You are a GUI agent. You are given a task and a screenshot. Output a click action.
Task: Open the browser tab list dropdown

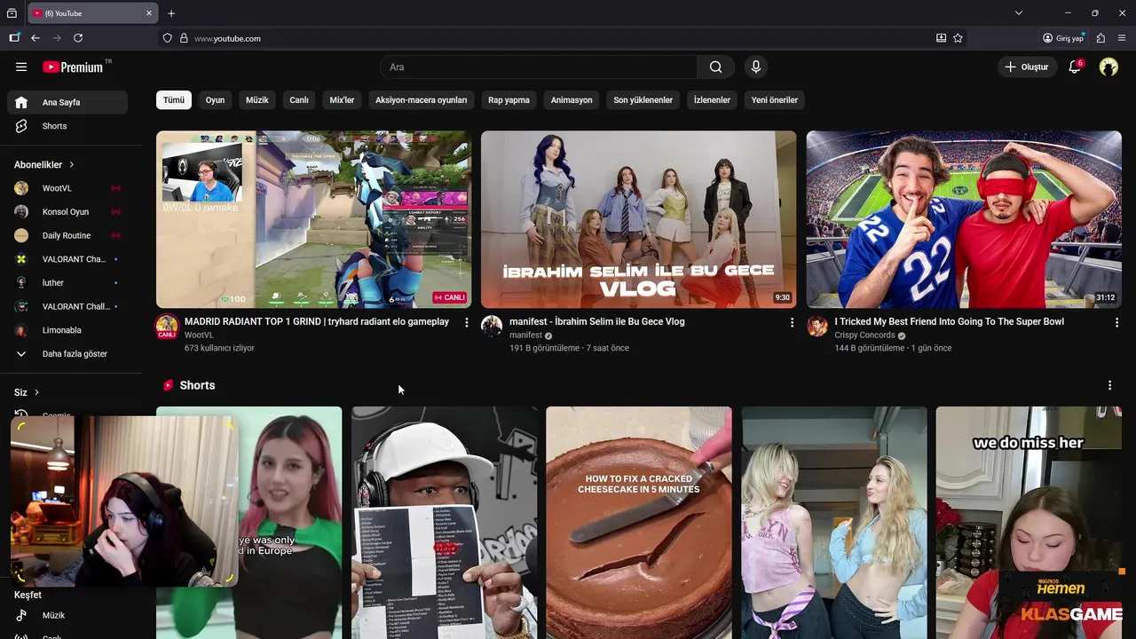tap(1018, 13)
